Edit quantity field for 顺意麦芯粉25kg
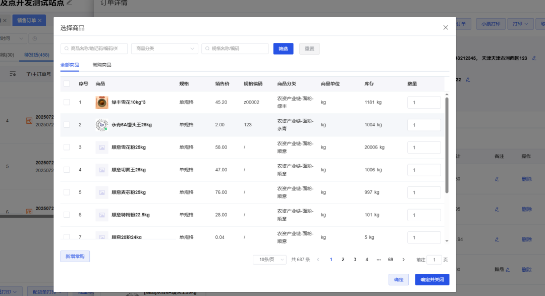 [x=424, y=192]
